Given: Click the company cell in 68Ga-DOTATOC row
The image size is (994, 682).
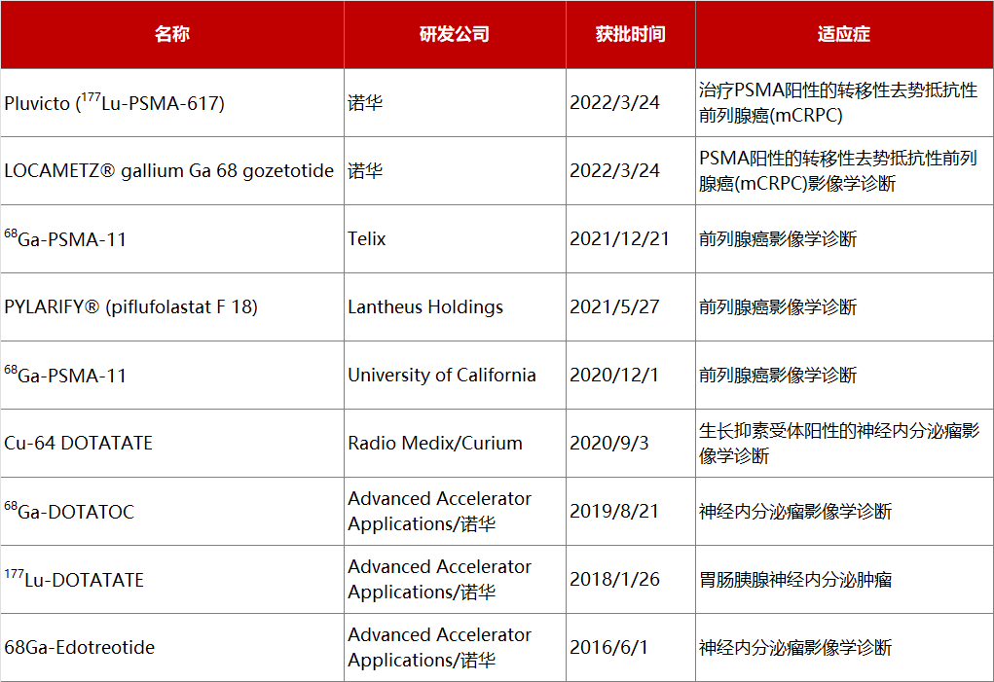Looking at the screenshot, I should click(x=455, y=511).
